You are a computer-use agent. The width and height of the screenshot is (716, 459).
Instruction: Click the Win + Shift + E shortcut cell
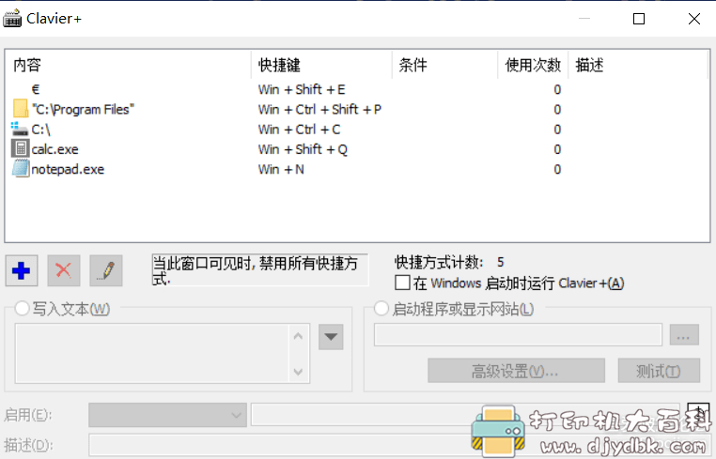(302, 89)
